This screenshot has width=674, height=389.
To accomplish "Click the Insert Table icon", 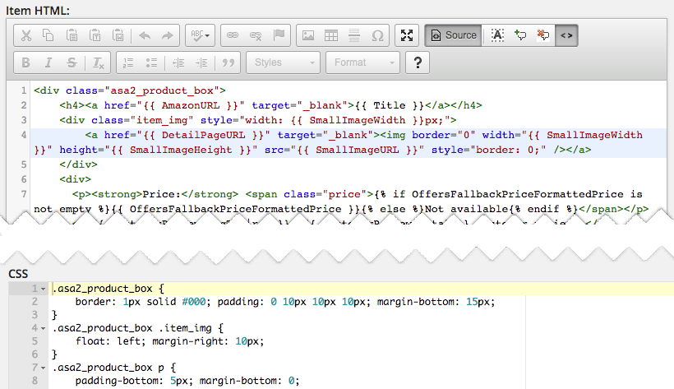I will (331, 35).
